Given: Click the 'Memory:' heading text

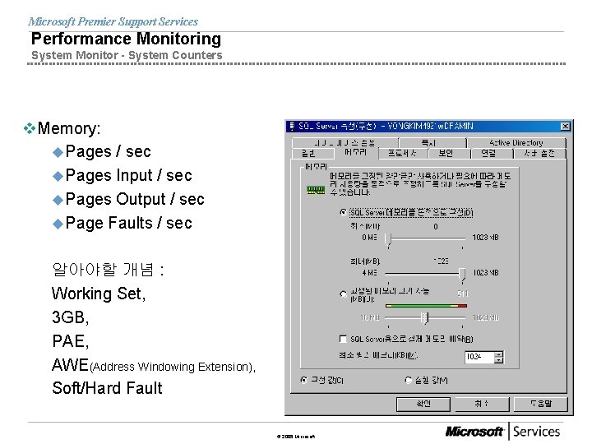Looking at the screenshot, I should pos(69,129).
